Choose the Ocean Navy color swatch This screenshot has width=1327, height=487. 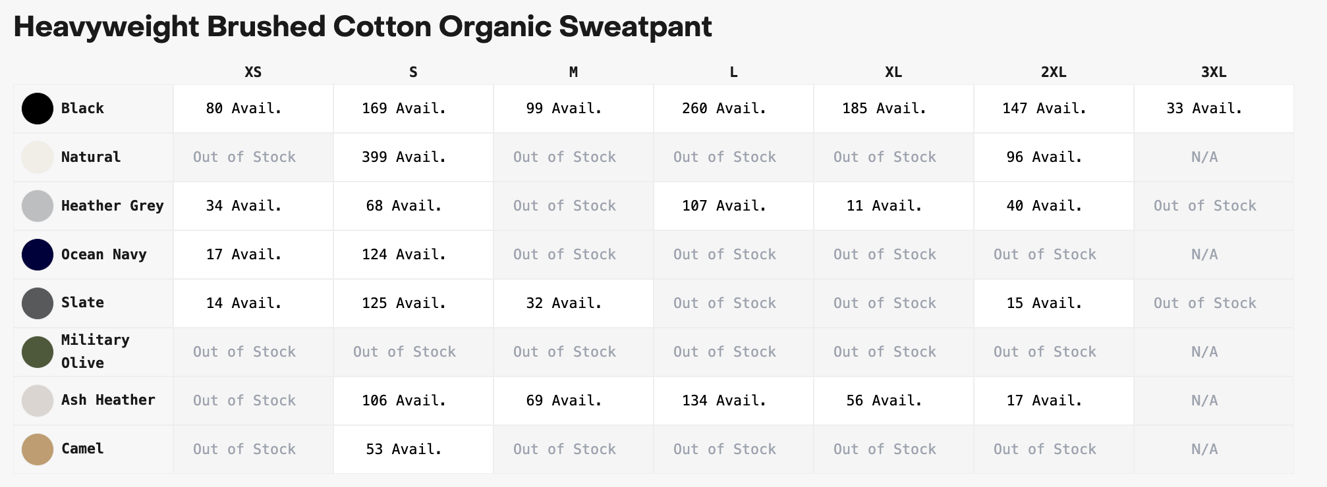[x=38, y=255]
